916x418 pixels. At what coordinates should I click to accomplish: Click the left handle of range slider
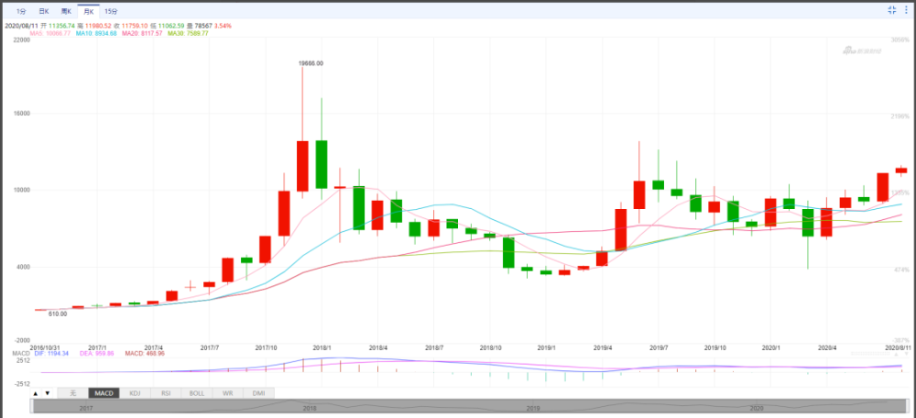(x=34, y=406)
